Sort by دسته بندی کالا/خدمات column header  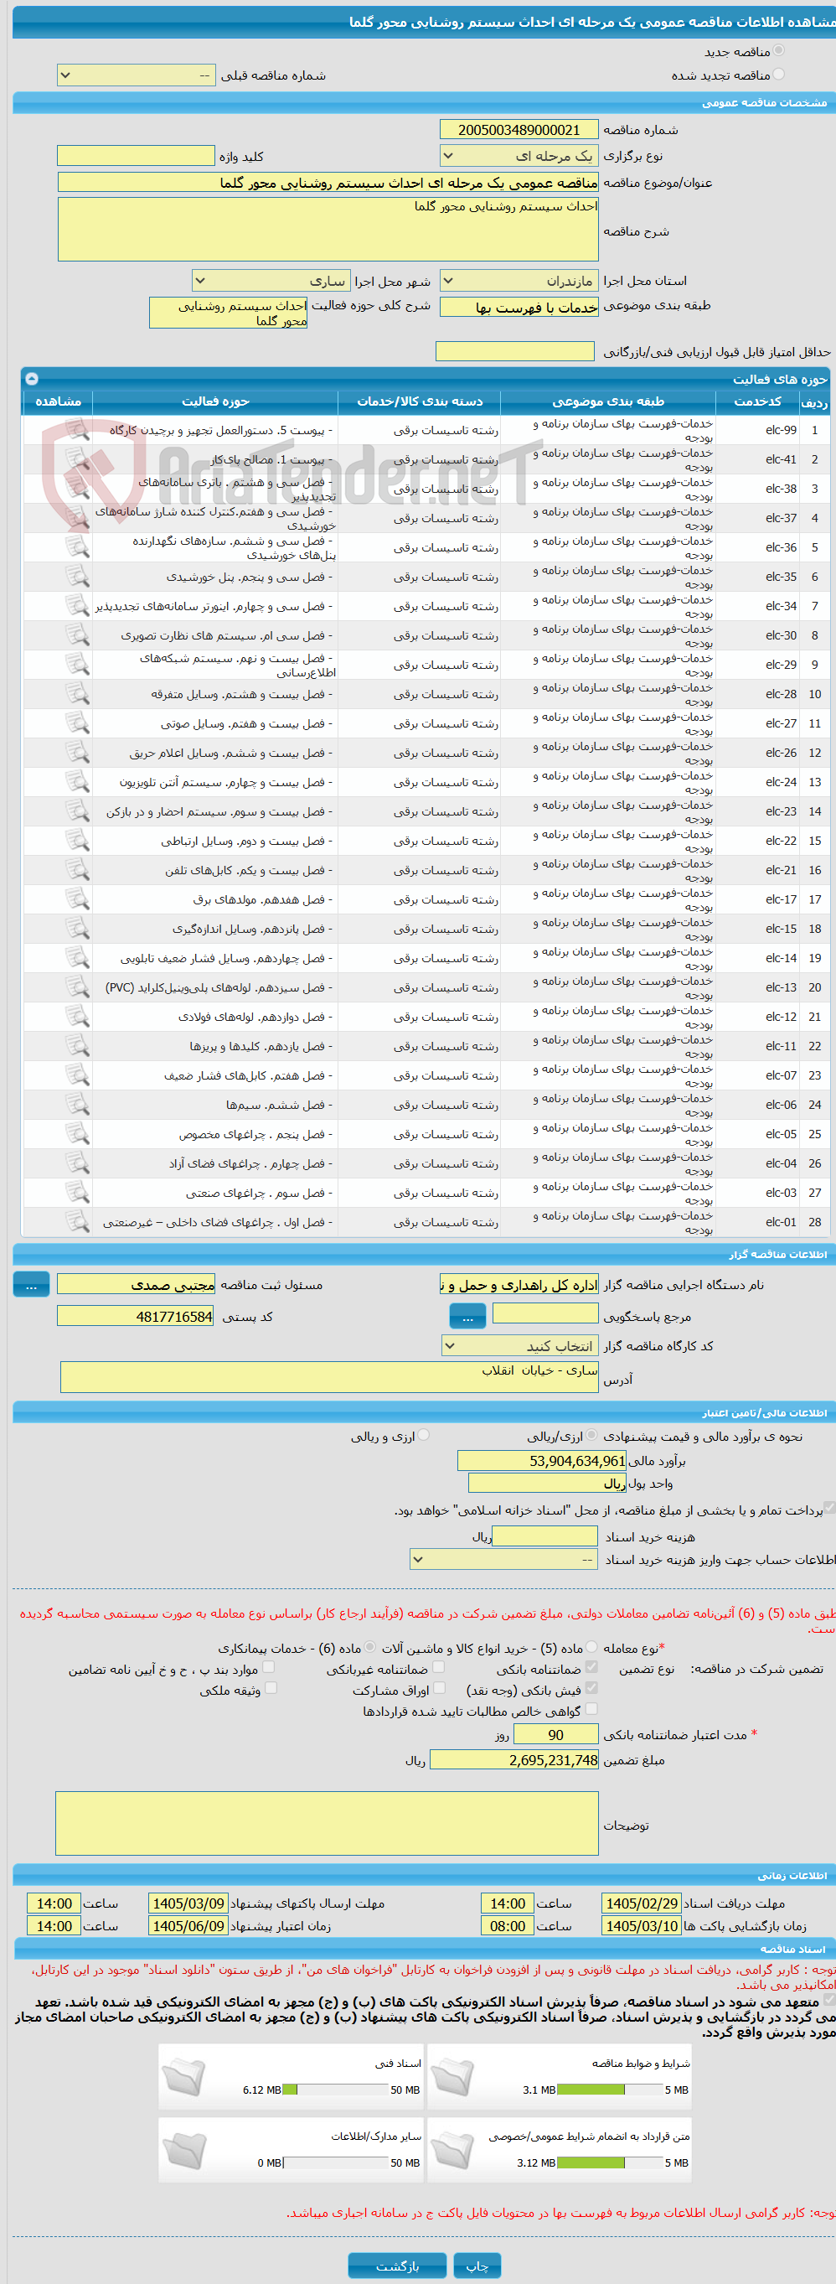click(420, 401)
